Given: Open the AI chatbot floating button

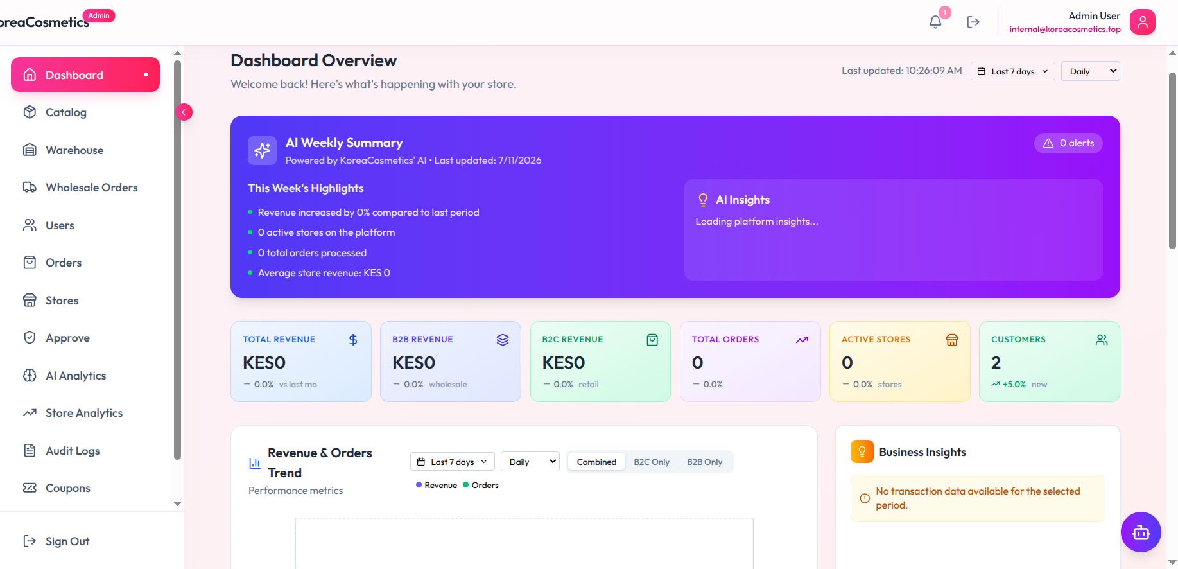Looking at the screenshot, I should (x=1141, y=532).
